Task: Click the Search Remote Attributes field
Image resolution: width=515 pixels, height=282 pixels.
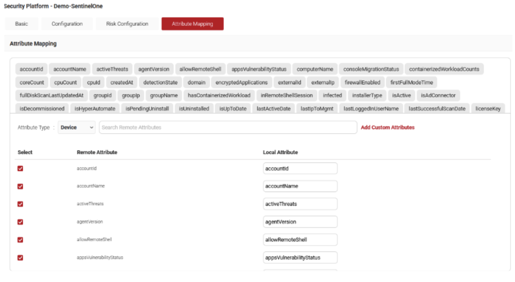Action: coord(228,128)
